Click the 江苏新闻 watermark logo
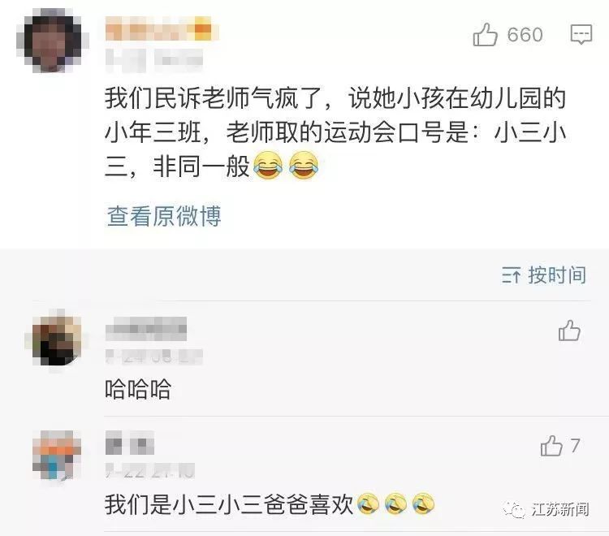 coord(546,509)
